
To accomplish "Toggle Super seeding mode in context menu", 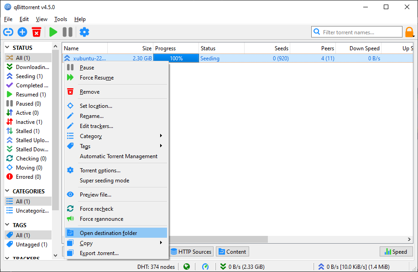I will click(116, 181).
